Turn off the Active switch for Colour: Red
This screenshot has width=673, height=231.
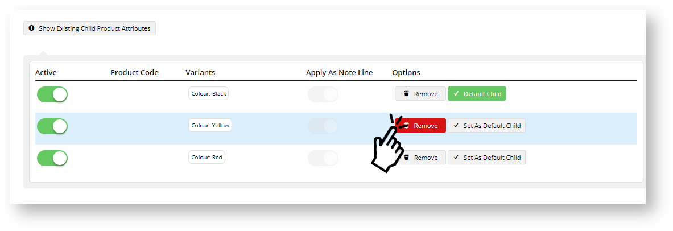[x=52, y=158]
